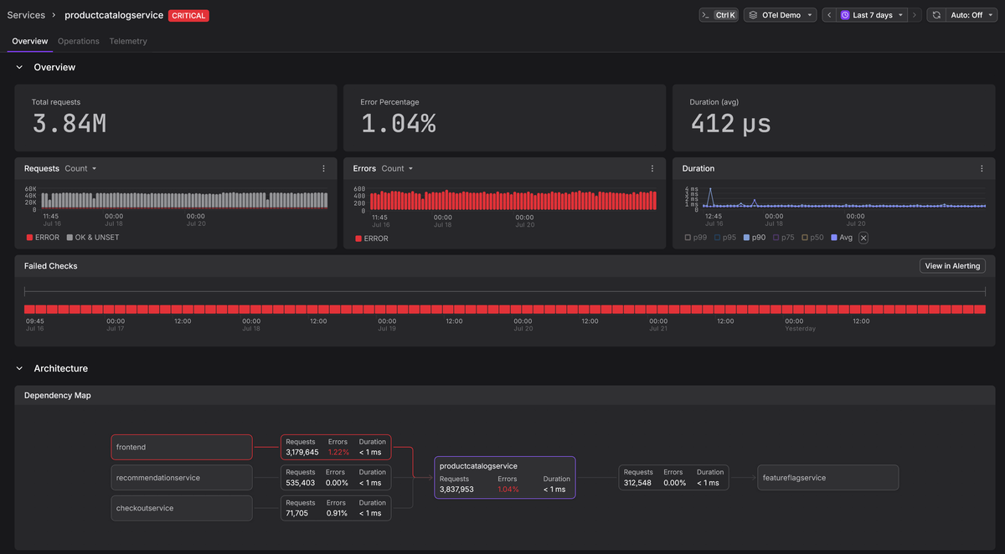The height and width of the screenshot is (554, 1005).
Task: Open the Ctrl K command palette
Action: tap(719, 15)
